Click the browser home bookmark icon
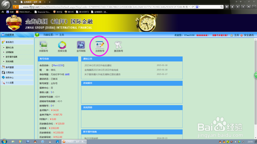This screenshot has height=144, width=257. click(x=3, y=12)
